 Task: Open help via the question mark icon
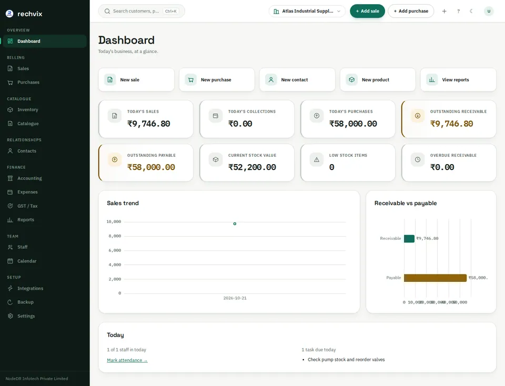click(x=458, y=11)
